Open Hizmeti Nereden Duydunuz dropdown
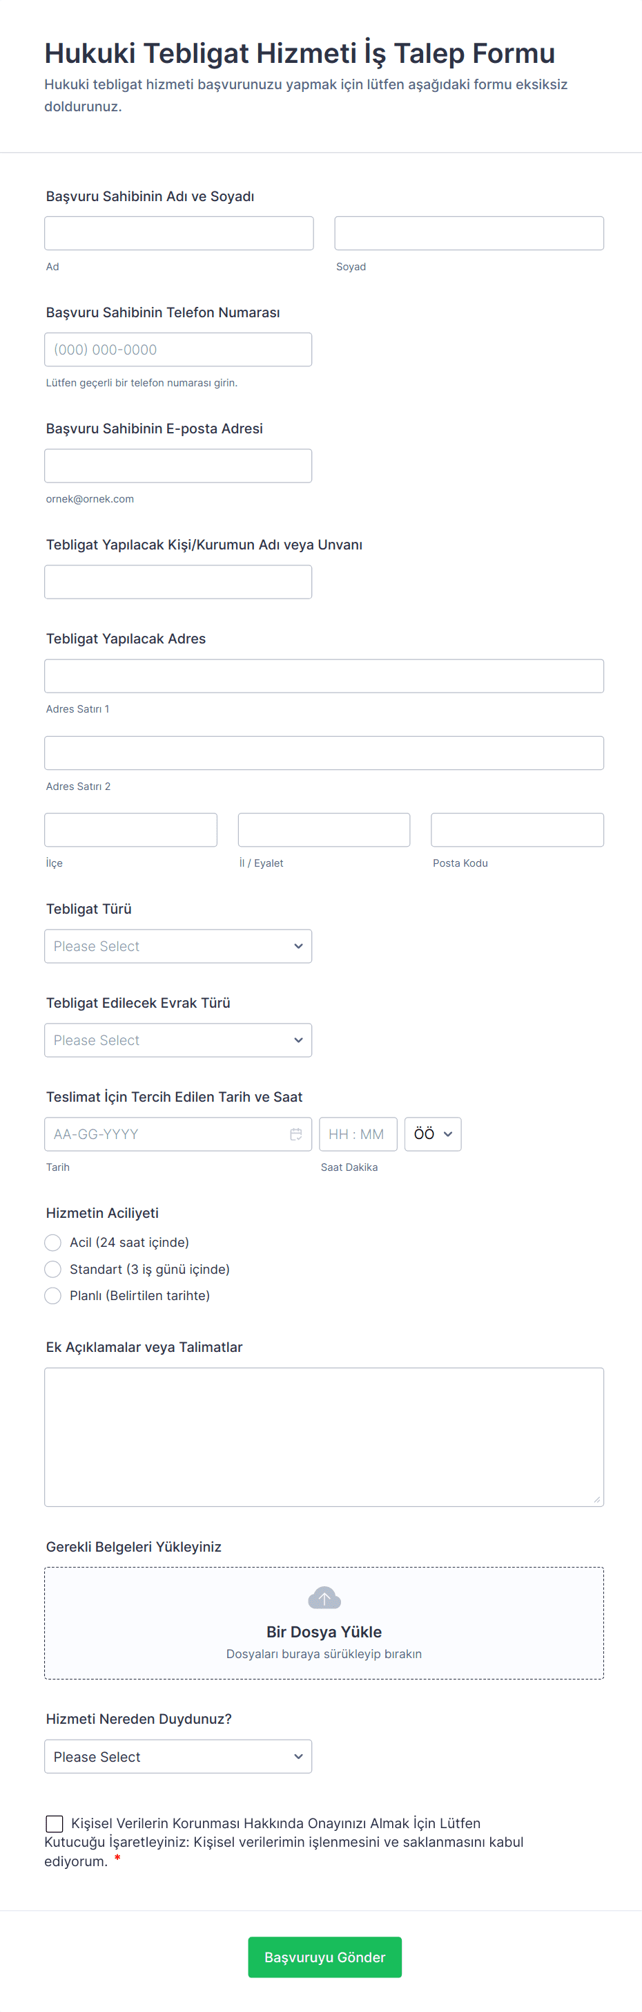Image resolution: width=642 pixels, height=2012 pixels. point(178,1756)
